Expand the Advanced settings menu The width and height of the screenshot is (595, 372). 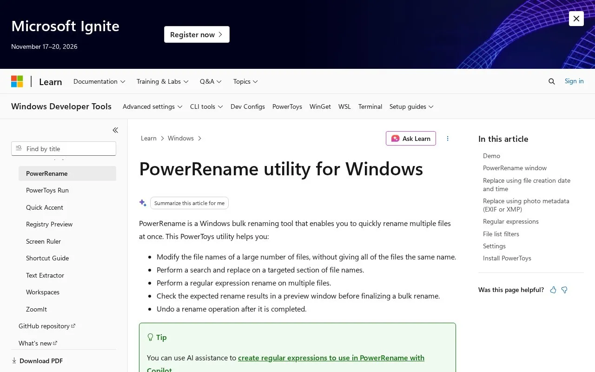coord(152,106)
